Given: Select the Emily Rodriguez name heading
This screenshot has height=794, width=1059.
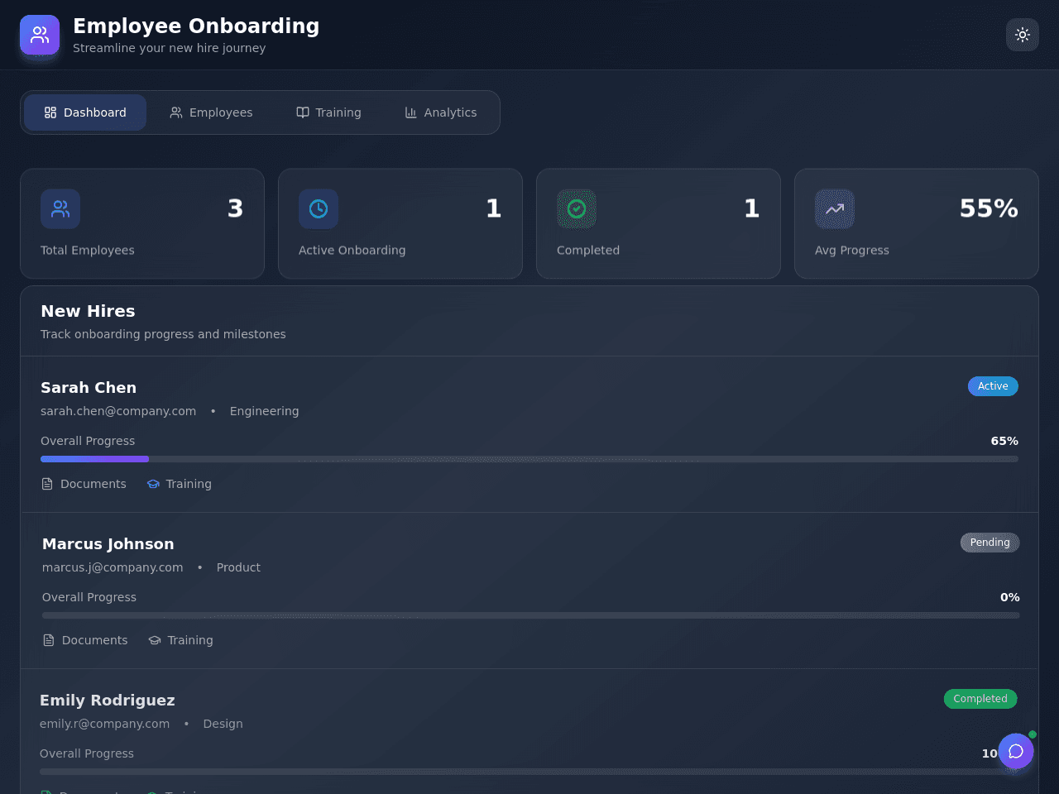Looking at the screenshot, I should click(108, 700).
